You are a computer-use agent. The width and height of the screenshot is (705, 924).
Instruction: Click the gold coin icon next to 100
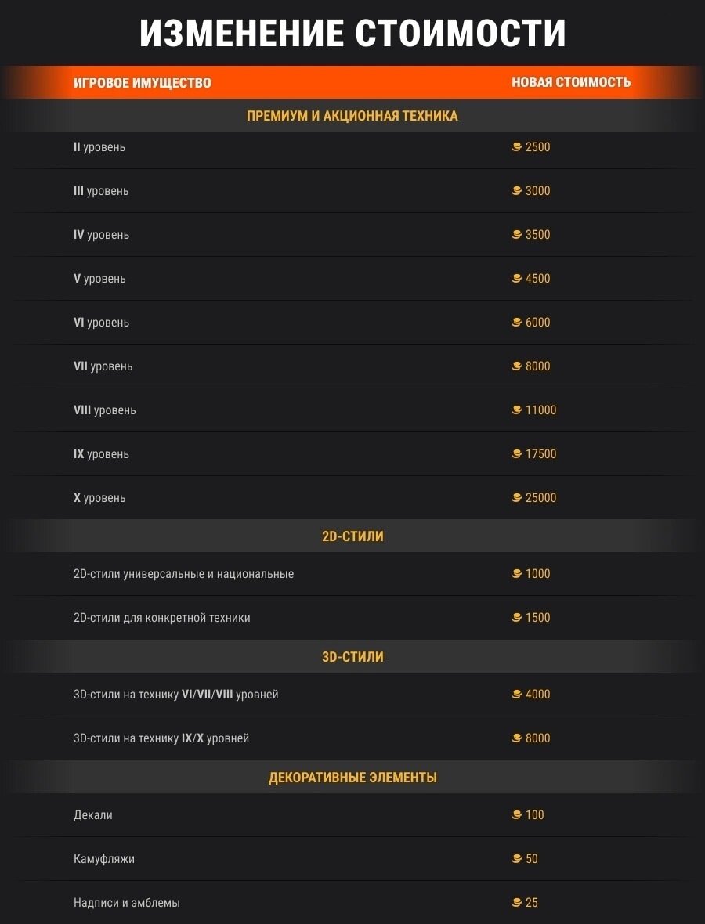click(x=517, y=815)
